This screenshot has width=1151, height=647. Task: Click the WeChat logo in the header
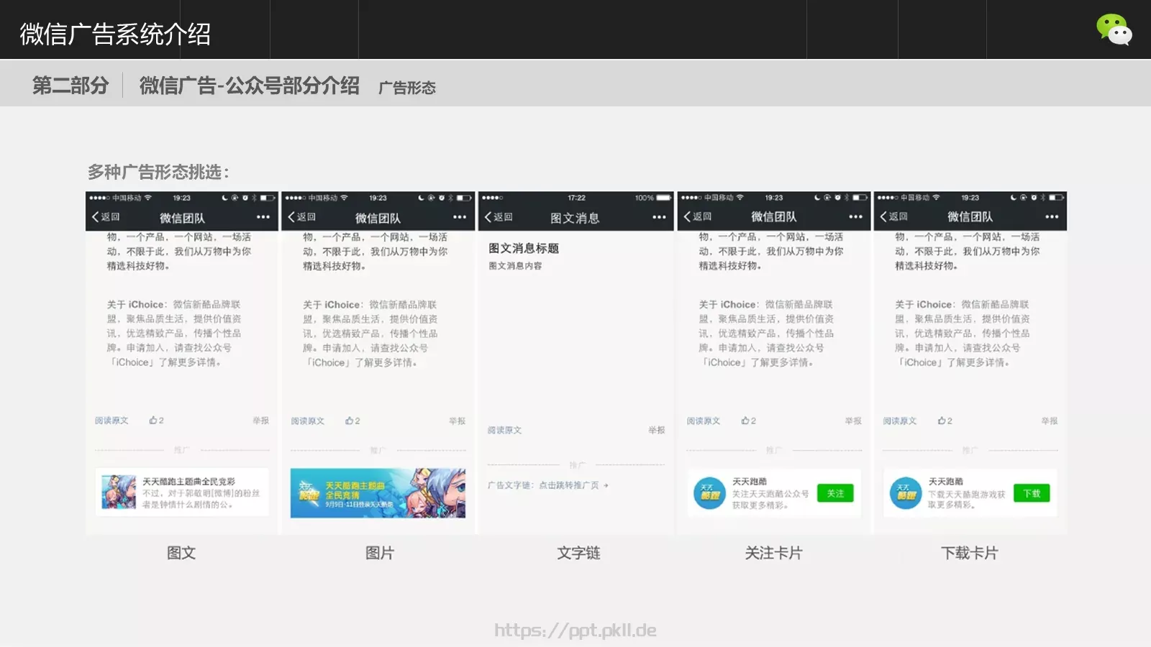tap(1114, 29)
